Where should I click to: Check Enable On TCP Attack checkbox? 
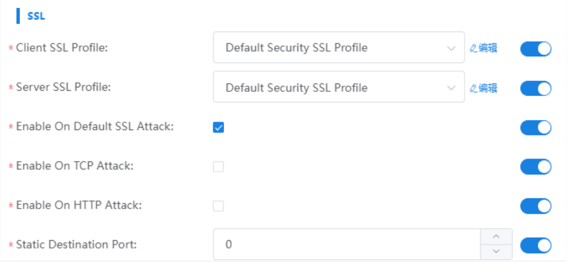pos(219,167)
